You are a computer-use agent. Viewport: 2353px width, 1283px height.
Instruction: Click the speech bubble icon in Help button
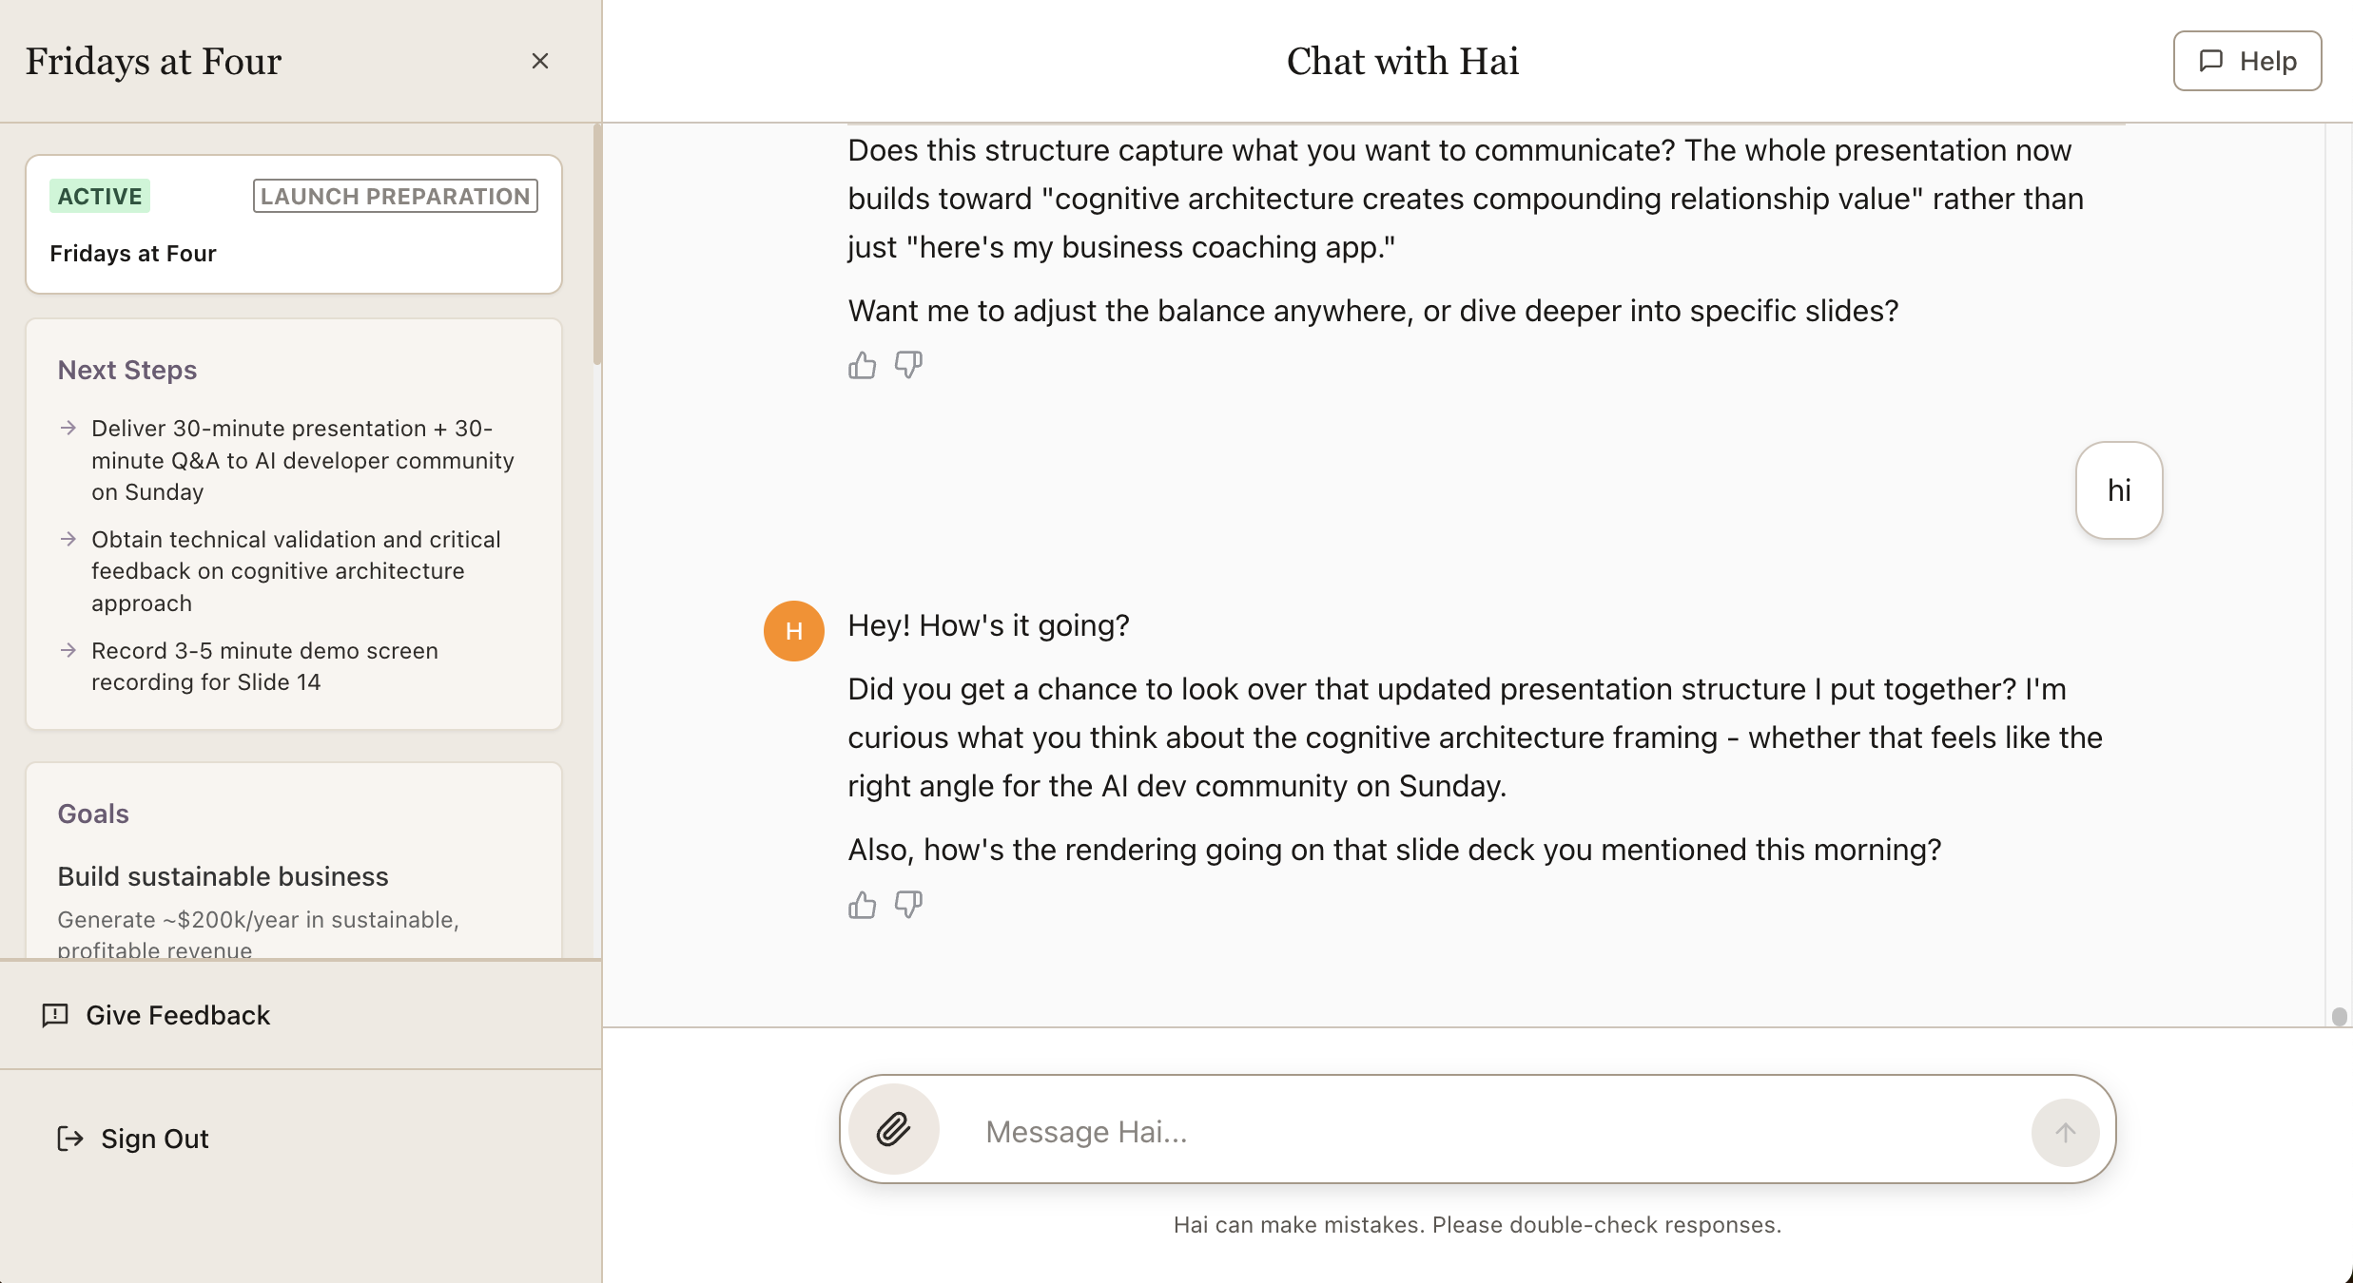pos(2211,60)
